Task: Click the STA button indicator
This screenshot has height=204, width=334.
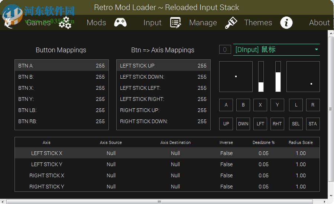Action: click(313, 124)
